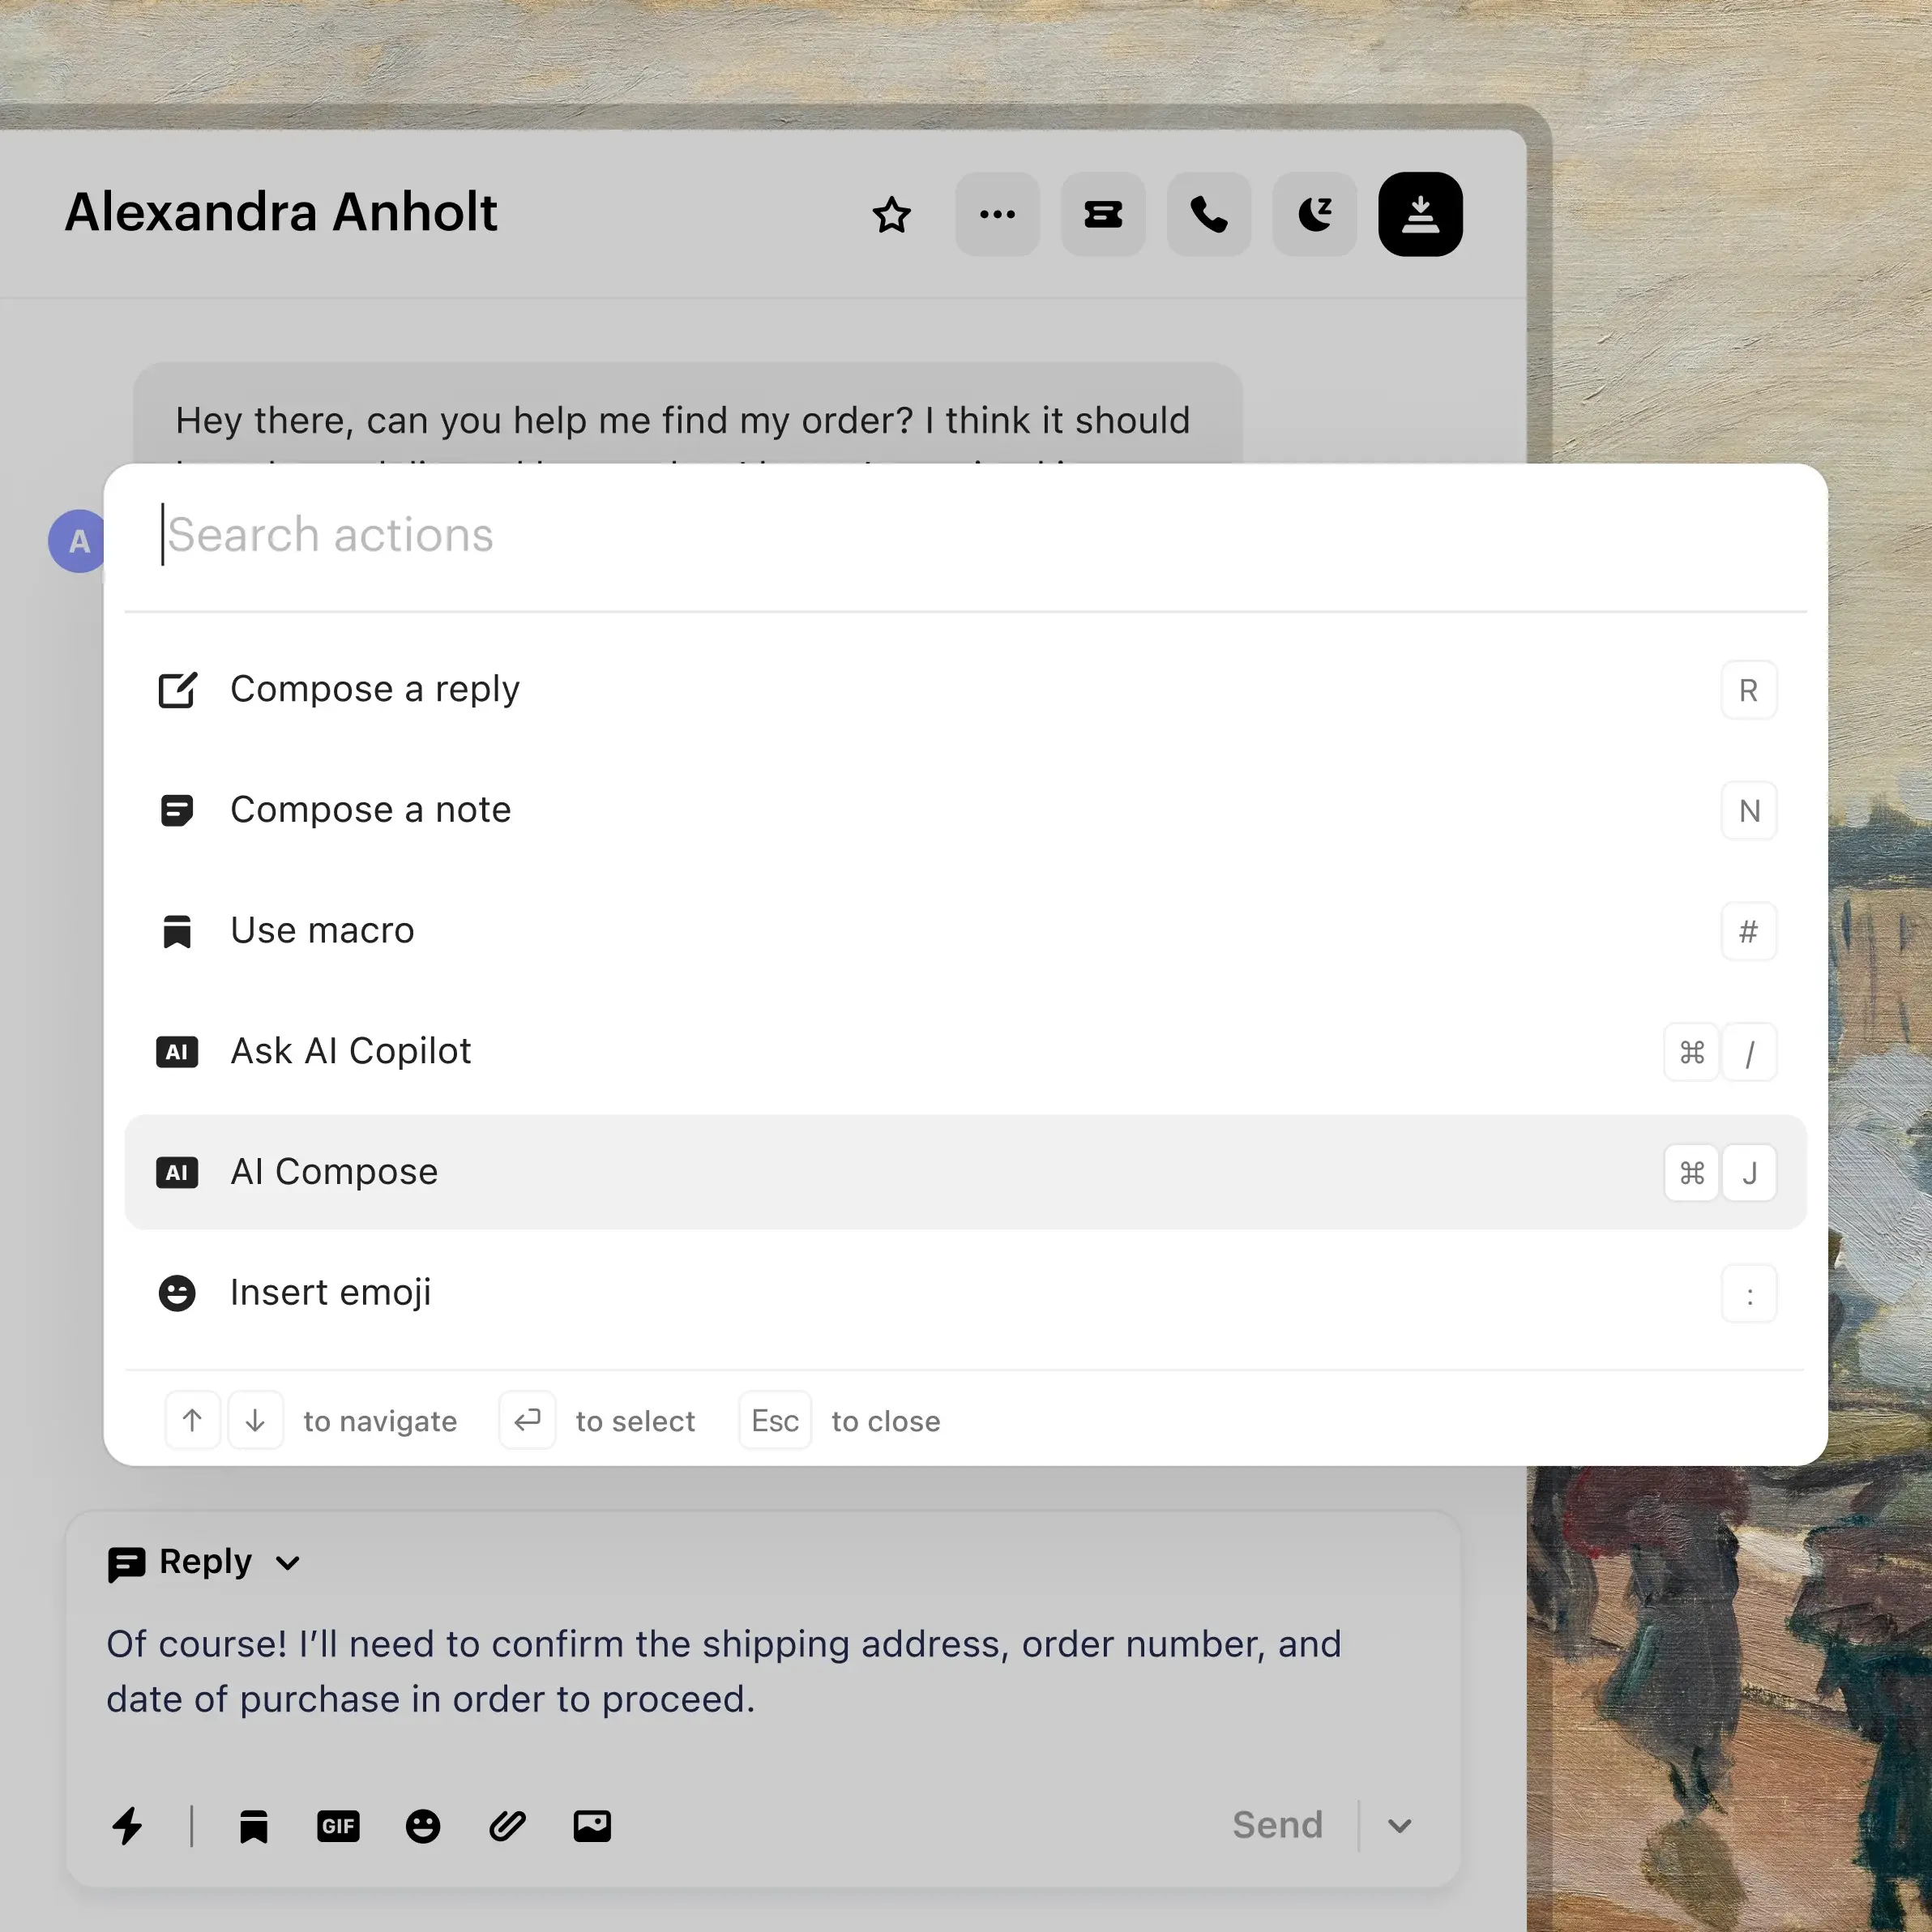Open saved macros with the bookmark icon

(x=254, y=1827)
